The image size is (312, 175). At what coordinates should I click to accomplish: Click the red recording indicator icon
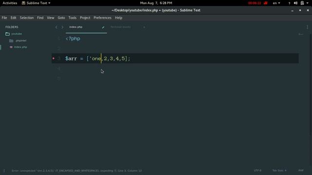click(265, 3)
